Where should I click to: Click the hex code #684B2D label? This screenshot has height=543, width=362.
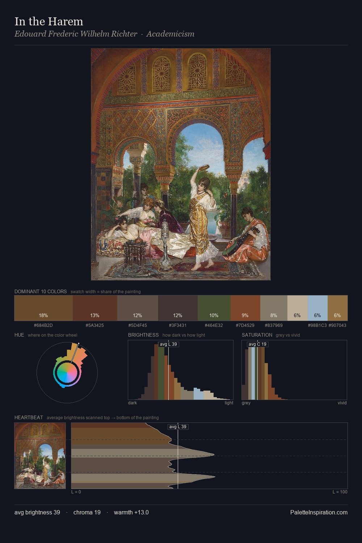coord(43,325)
